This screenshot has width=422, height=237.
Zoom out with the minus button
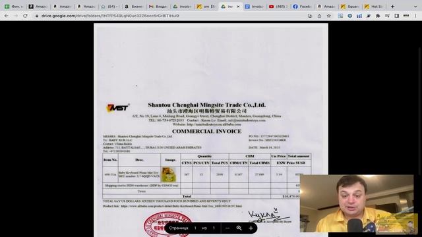point(227,228)
